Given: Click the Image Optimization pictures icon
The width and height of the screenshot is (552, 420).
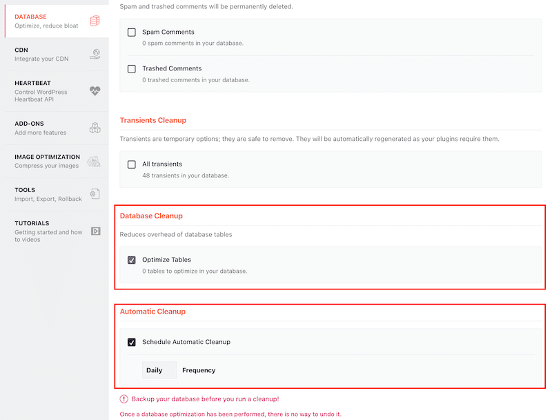Looking at the screenshot, I should pos(94,162).
